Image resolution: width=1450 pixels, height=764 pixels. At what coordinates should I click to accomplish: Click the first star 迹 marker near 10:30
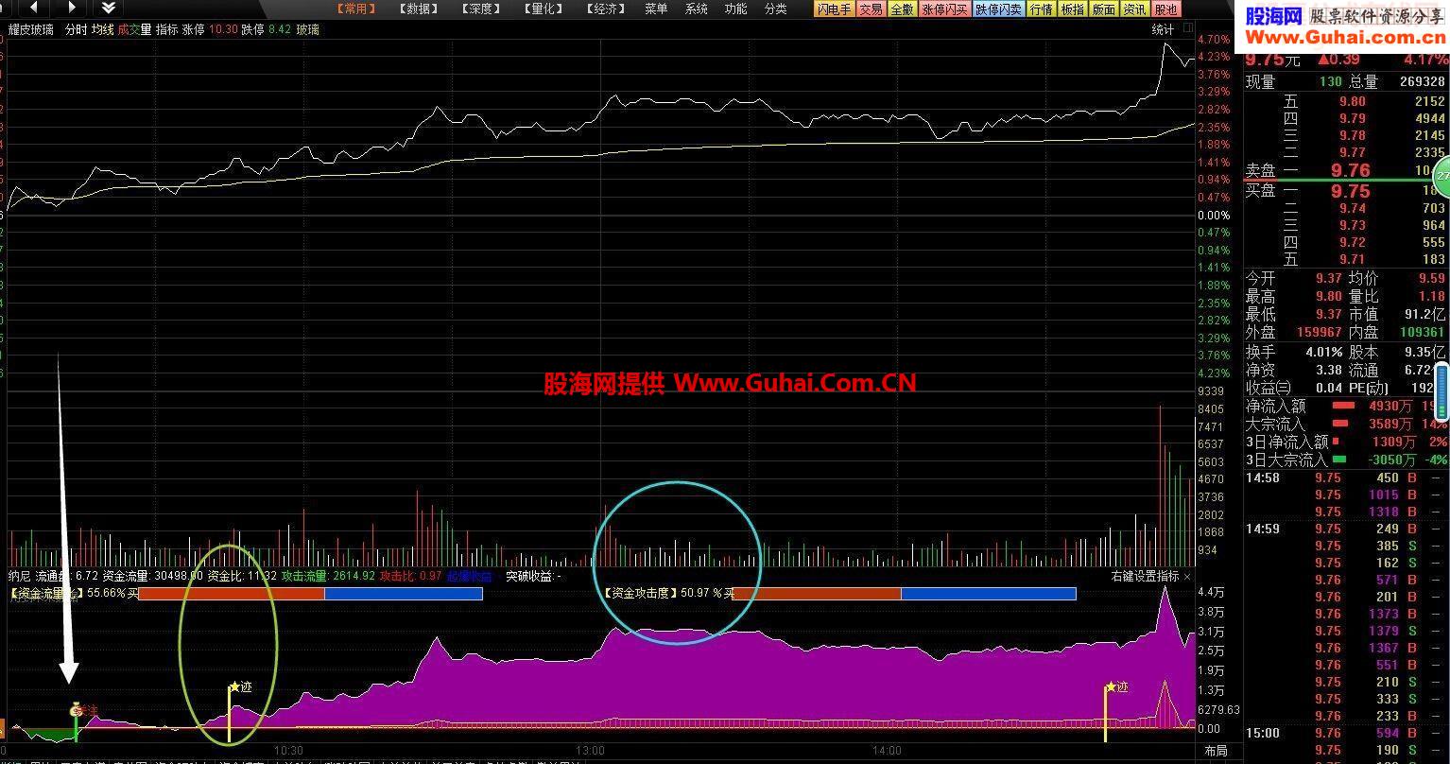pos(240,687)
